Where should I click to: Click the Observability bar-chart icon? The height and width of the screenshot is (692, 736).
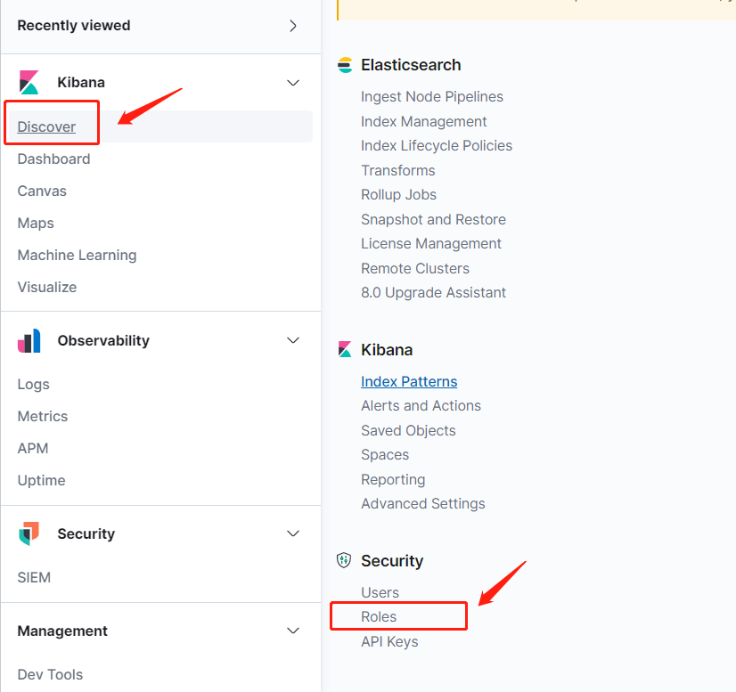click(x=29, y=340)
